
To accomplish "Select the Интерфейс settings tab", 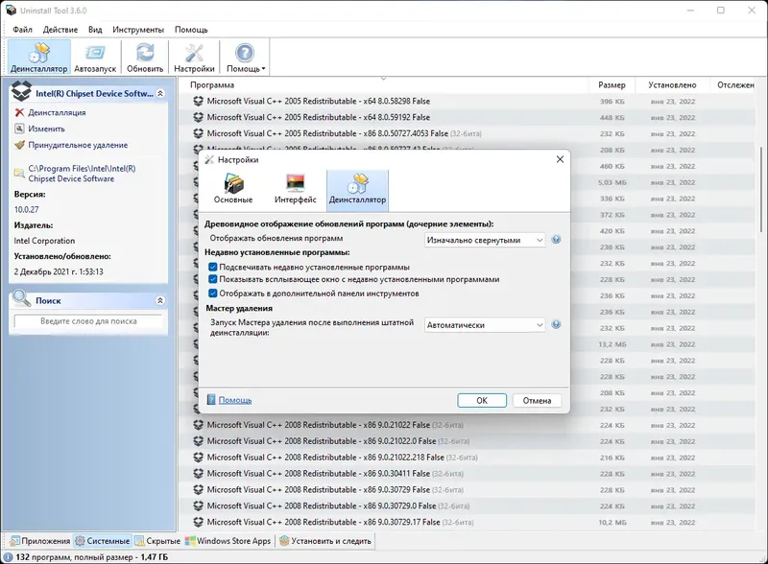I will (x=296, y=190).
